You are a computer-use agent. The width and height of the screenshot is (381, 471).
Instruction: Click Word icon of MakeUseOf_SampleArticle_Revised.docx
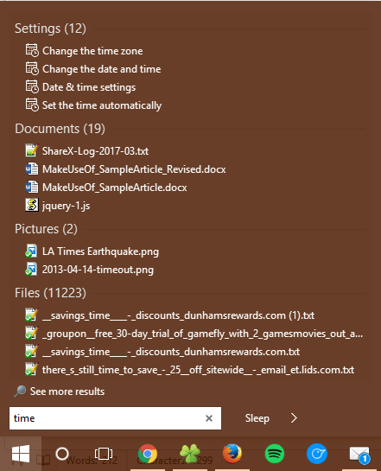31,169
